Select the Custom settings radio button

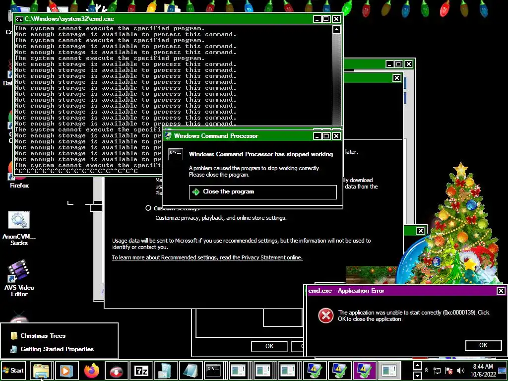click(x=148, y=208)
